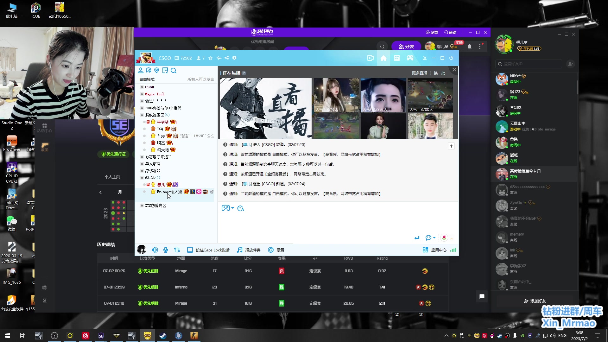Image resolution: width=608 pixels, height=342 pixels.
Task: Show hidden system tray icons
Action: [446, 336]
